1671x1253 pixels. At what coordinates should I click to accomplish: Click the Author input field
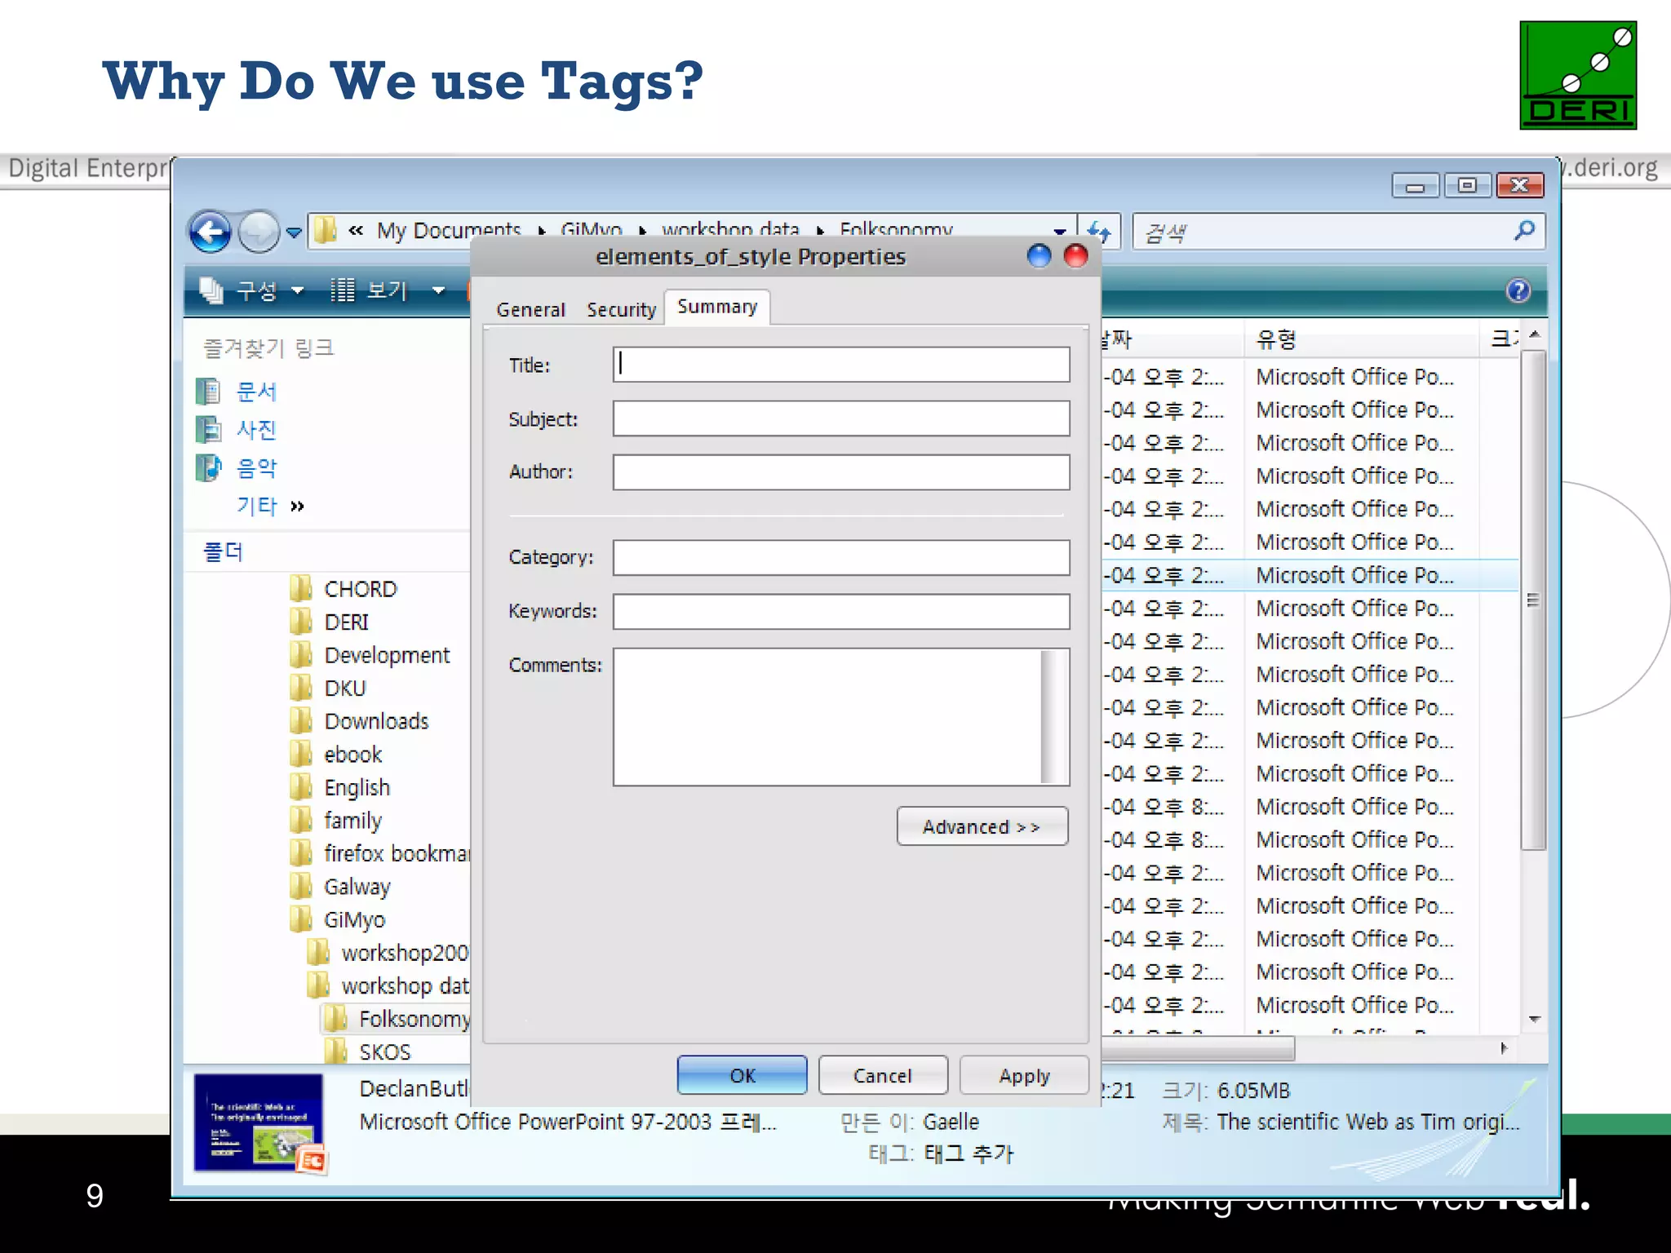(x=841, y=472)
